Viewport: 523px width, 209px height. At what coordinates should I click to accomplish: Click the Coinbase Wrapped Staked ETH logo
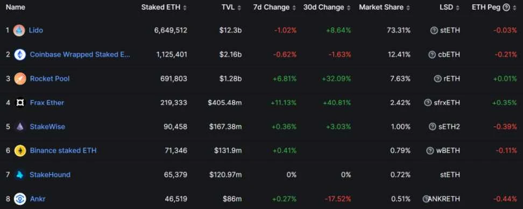(20, 55)
